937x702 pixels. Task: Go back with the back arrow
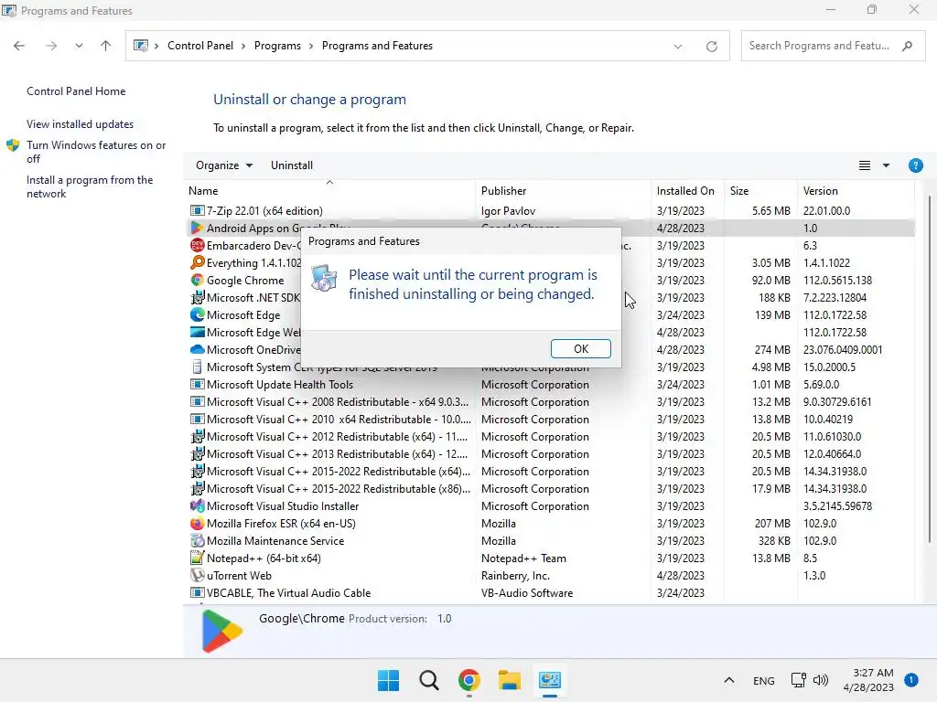click(19, 46)
